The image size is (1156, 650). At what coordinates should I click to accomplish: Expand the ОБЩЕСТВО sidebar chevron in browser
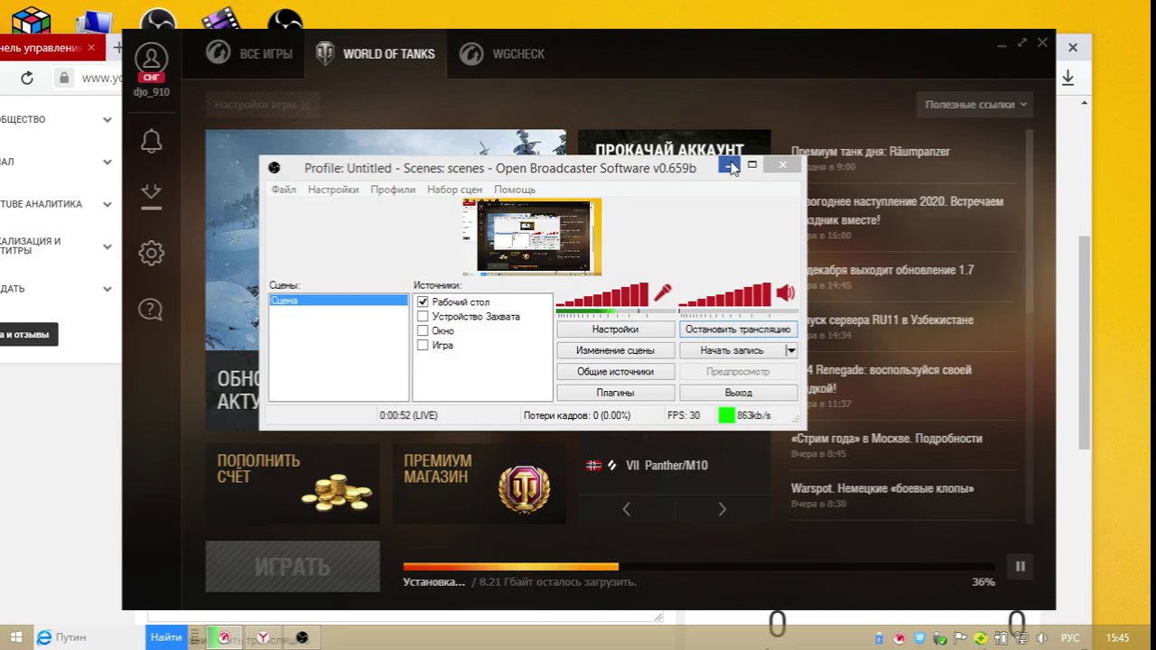click(x=107, y=119)
